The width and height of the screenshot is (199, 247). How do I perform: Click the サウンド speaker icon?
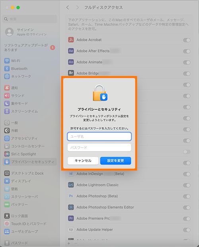click(7, 96)
